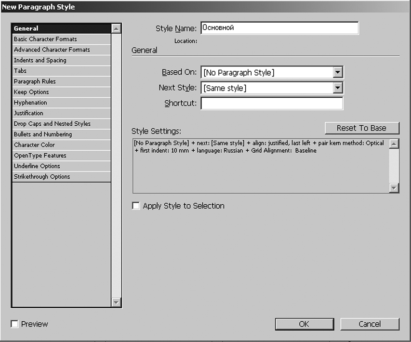Open Hyphenation settings

[x=62, y=103]
